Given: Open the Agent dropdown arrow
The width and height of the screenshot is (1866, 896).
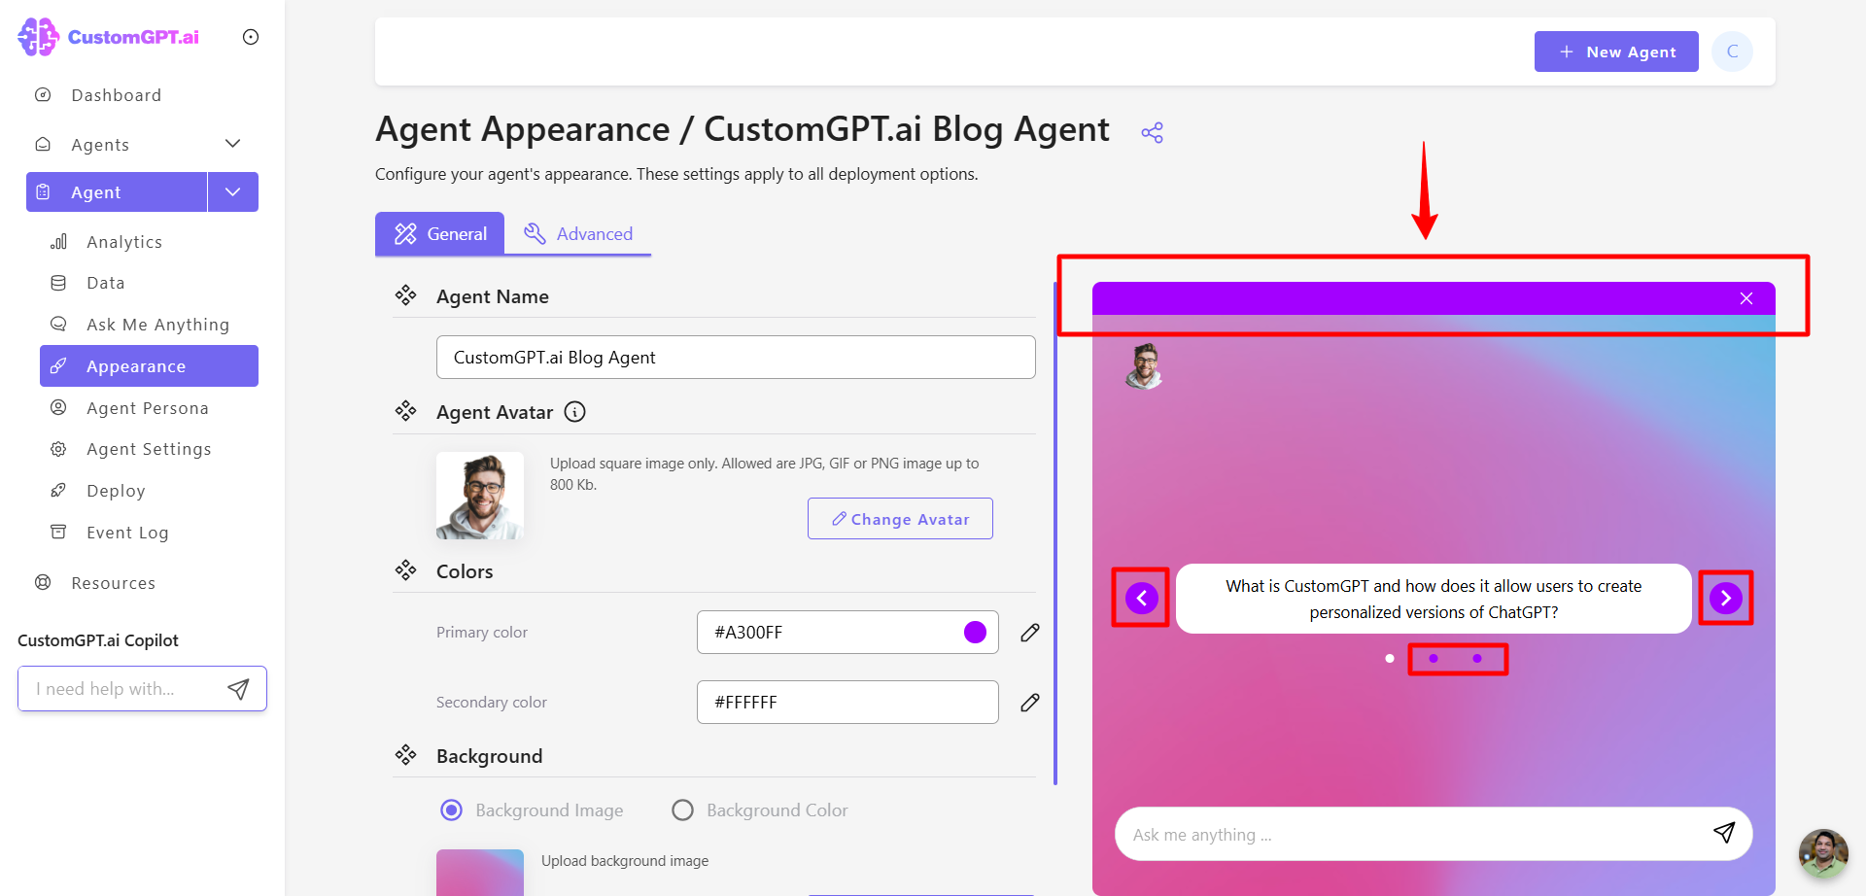Looking at the screenshot, I should 233,192.
